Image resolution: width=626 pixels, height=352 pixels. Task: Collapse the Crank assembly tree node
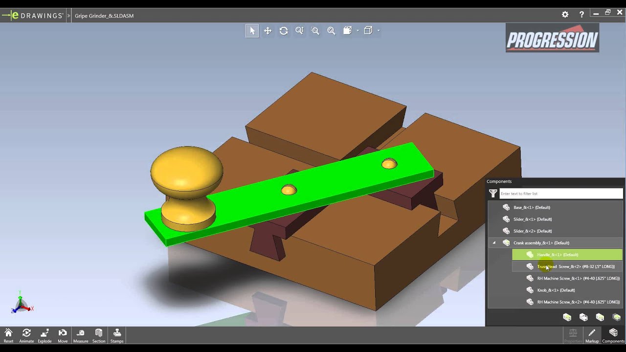494,243
